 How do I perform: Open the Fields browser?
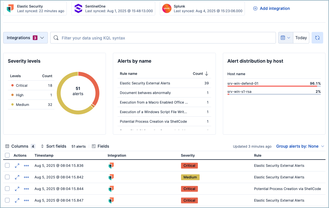[x=100, y=146]
